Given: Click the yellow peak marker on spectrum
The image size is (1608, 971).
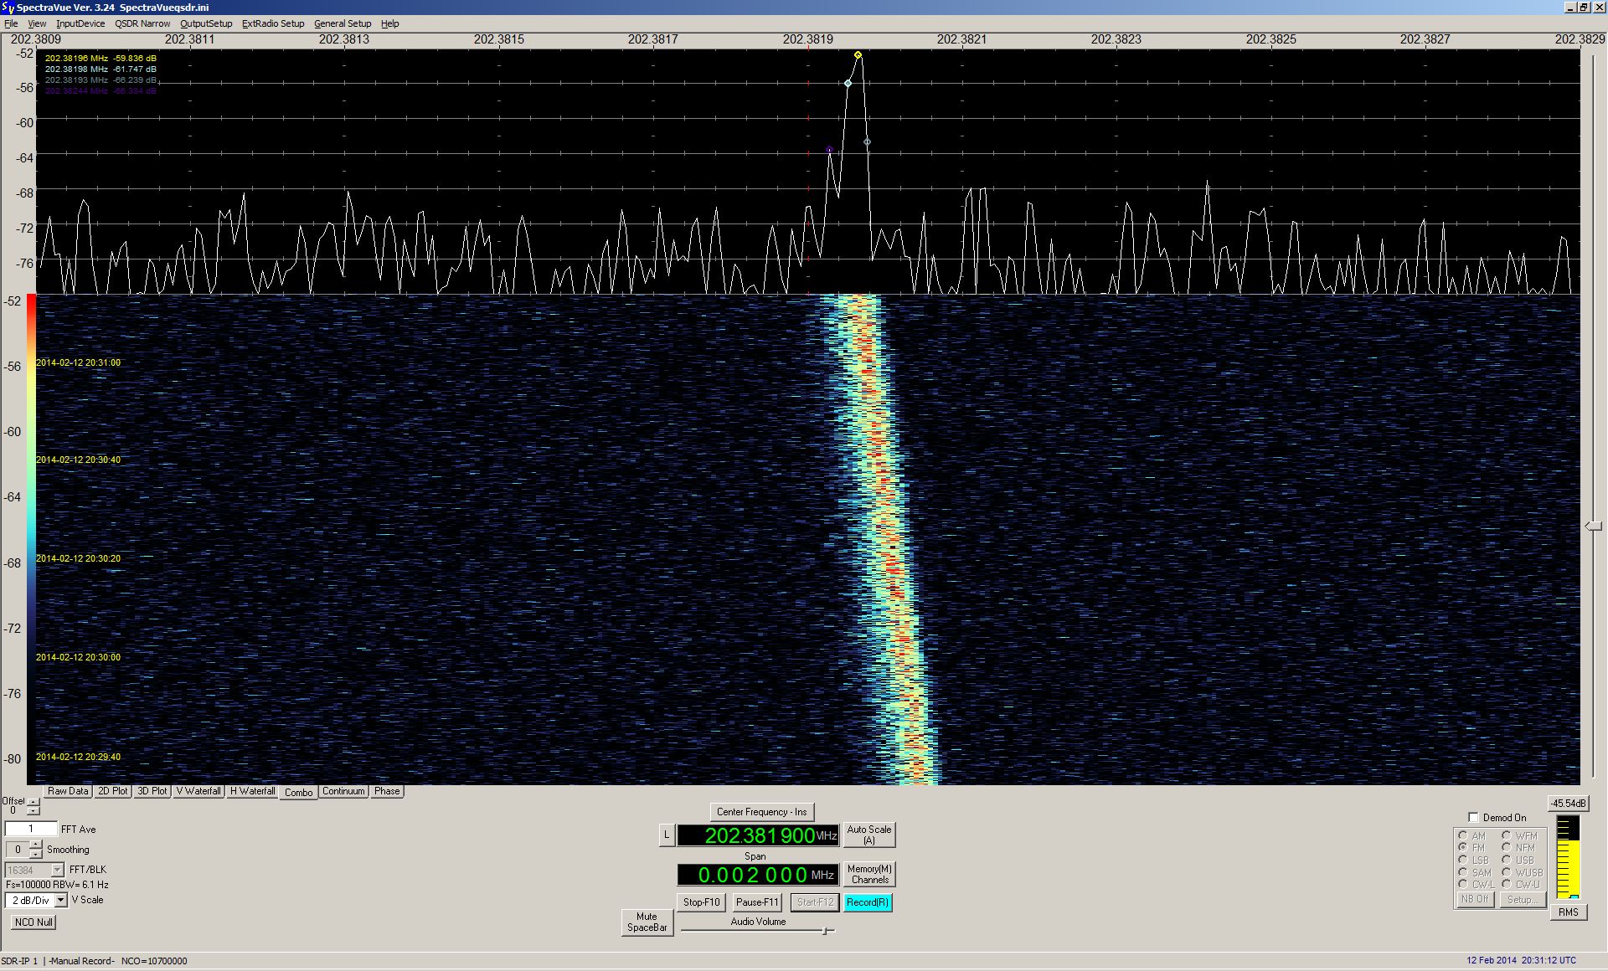Looking at the screenshot, I should coord(858,55).
